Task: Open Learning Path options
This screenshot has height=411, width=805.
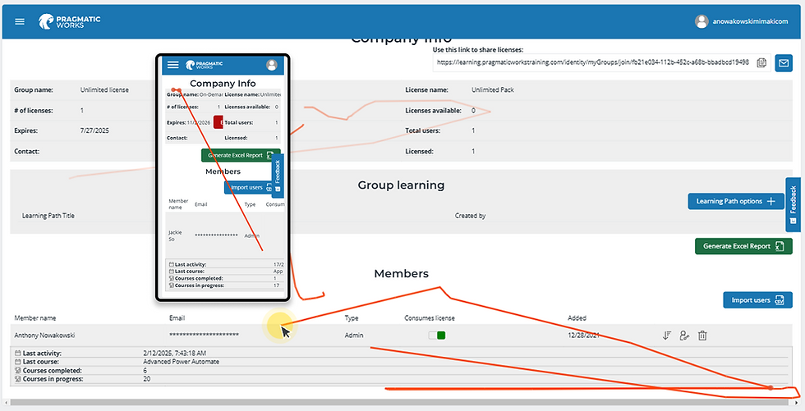Action: pos(736,202)
